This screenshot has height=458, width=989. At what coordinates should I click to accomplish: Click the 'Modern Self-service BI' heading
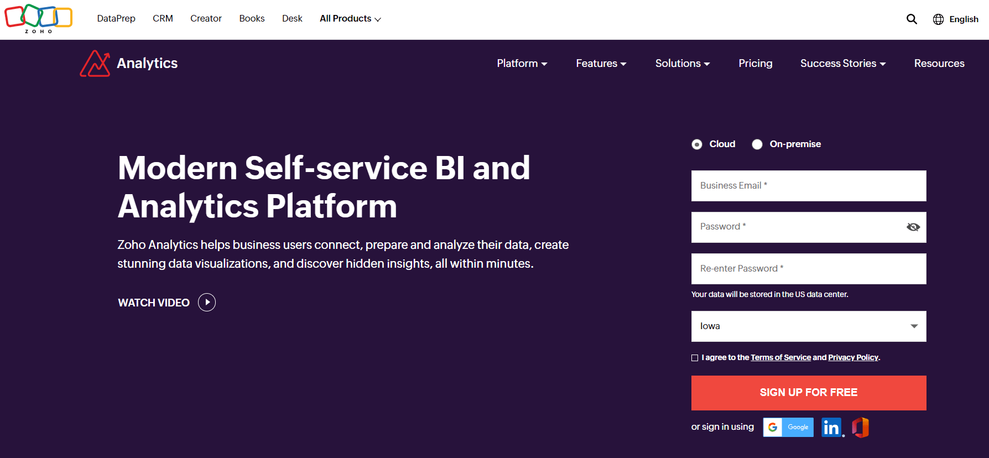pos(324,187)
